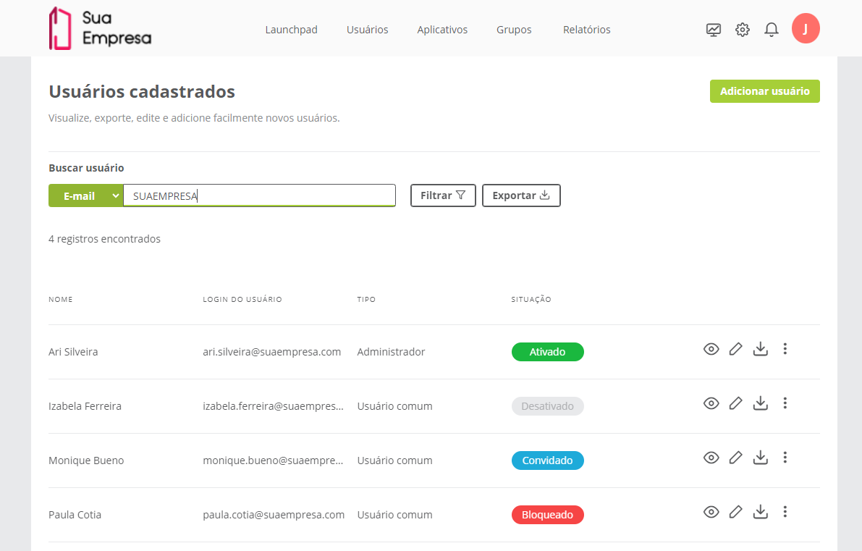
Task: View details of Paula Cotia (eye icon)
Action: (711, 512)
